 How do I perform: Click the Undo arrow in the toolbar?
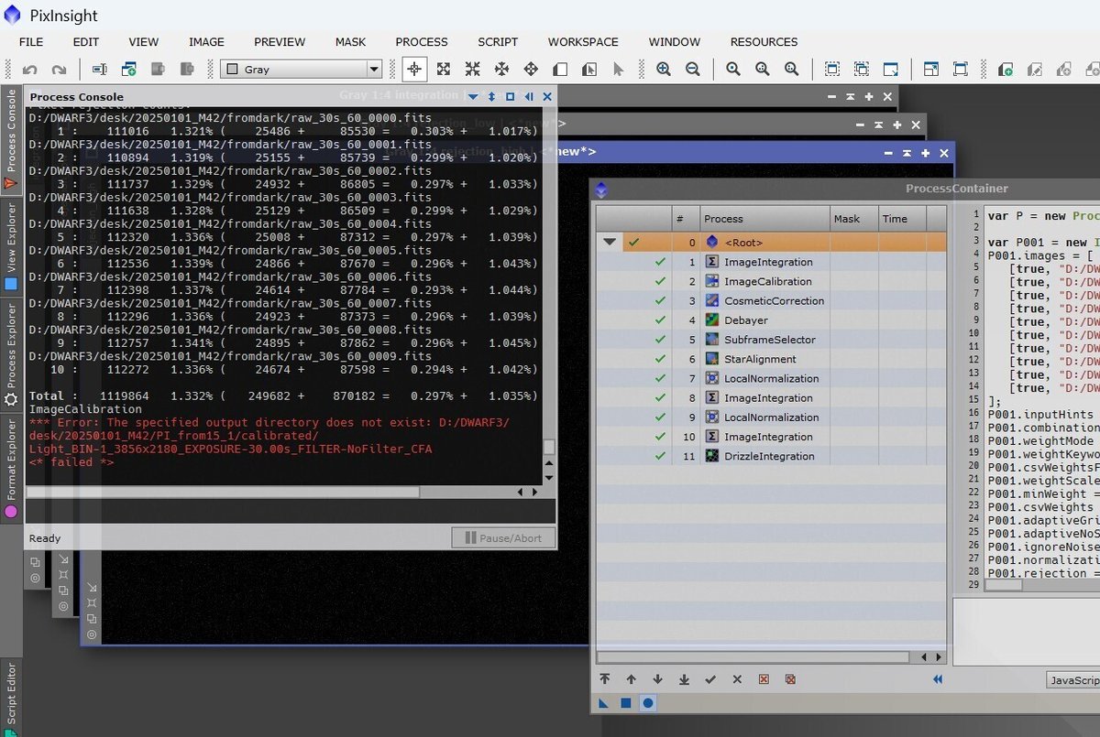click(x=30, y=69)
